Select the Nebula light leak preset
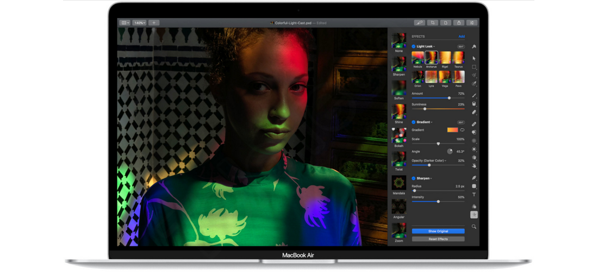This screenshot has width=598, height=272. click(418, 58)
